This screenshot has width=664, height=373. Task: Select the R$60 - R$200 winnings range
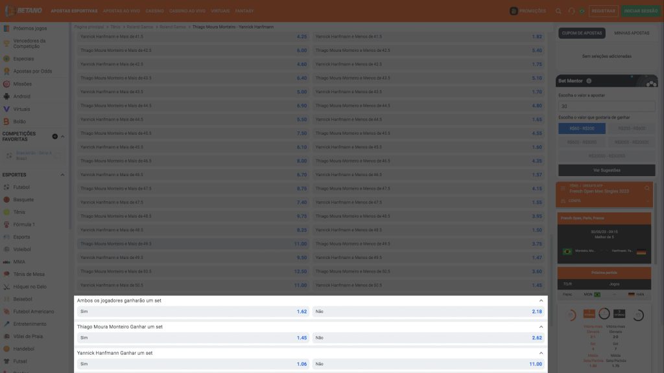[x=582, y=129]
